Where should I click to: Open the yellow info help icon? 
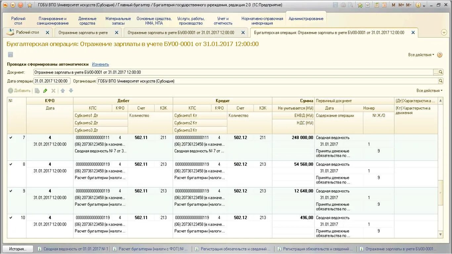pyautogui.click(x=418, y=5)
